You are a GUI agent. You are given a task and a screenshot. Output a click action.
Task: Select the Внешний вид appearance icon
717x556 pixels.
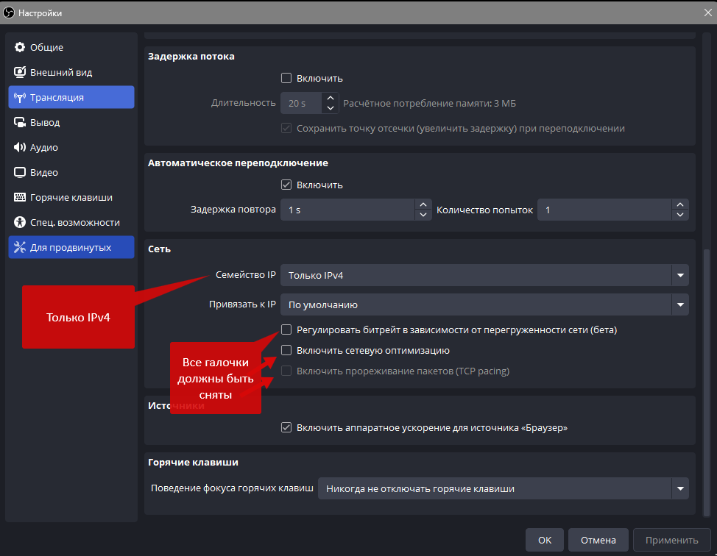click(x=20, y=72)
